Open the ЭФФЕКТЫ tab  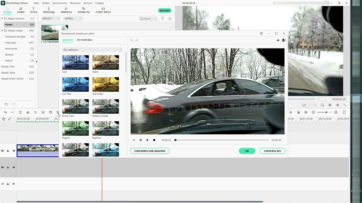coord(66,11)
